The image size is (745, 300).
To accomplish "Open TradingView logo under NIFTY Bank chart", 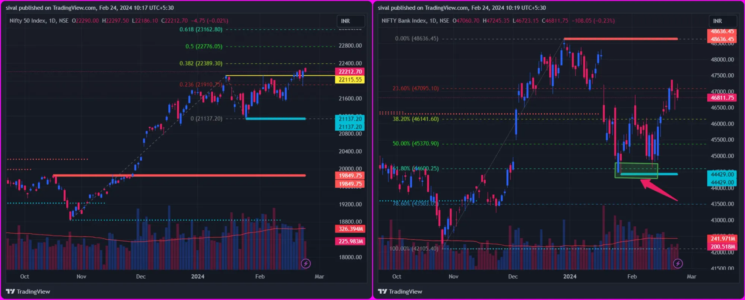I will 400,291.
